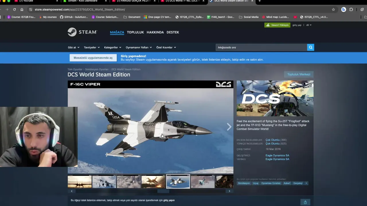Open the Göz at dropdown menu
This screenshot has width=367, height=206.
[x=73, y=47]
